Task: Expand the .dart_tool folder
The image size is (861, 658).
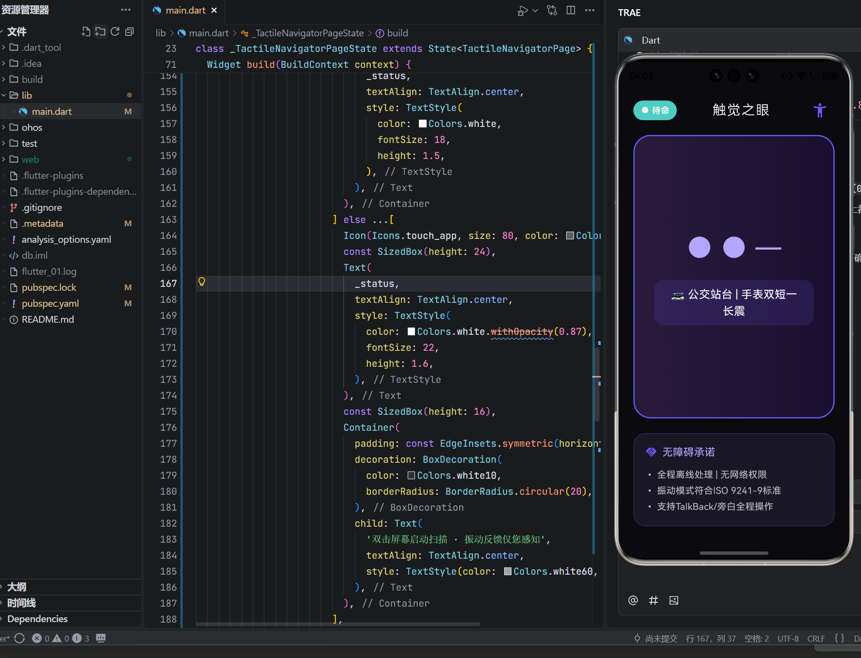Action: click(x=70, y=47)
